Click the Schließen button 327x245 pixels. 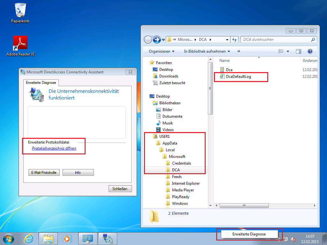click(120, 189)
